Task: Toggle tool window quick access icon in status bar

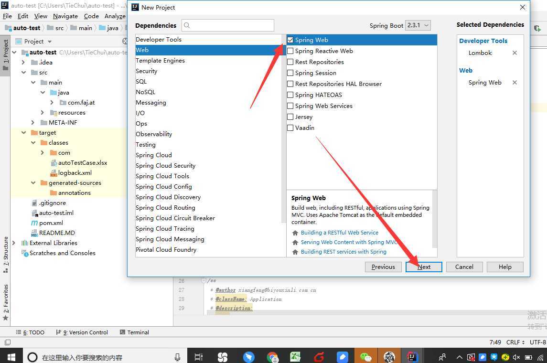Action: 7,342
